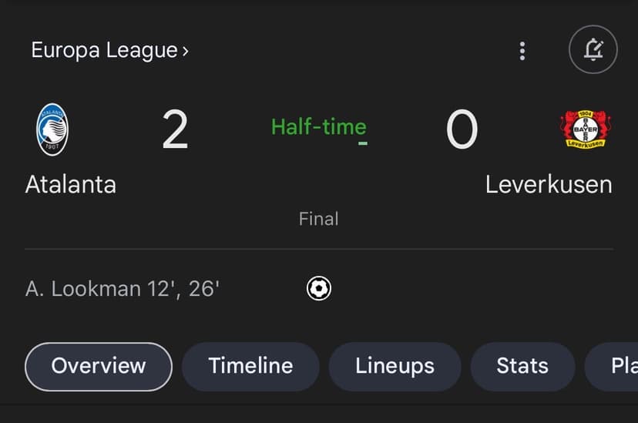Click the Final label below the score
This screenshot has width=638, height=423.
(x=318, y=219)
